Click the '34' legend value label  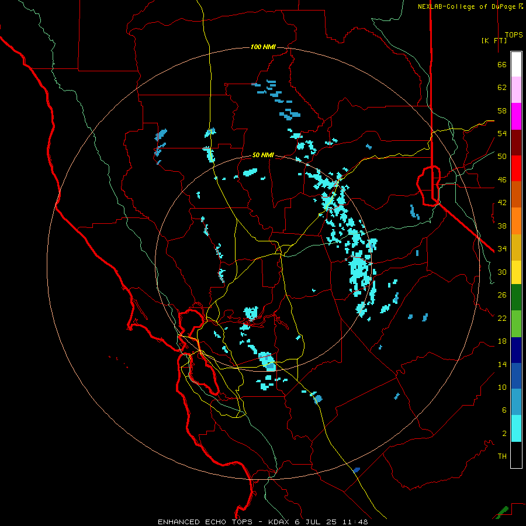point(502,249)
